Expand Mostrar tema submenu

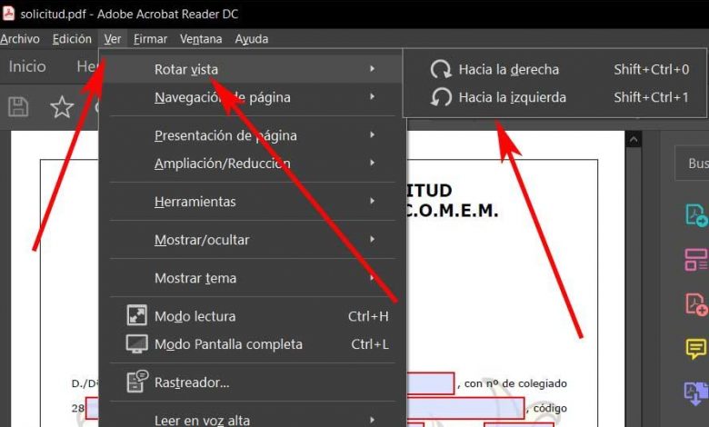click(x=253, y=277)
